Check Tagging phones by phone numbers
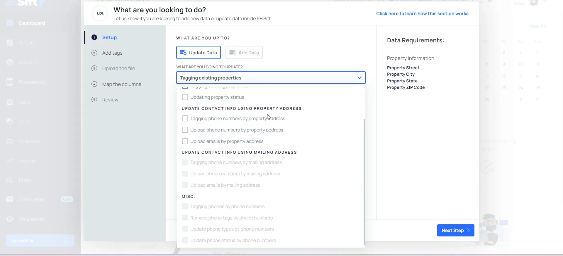This screenshot has height=256, width=563. click(185, 206)
